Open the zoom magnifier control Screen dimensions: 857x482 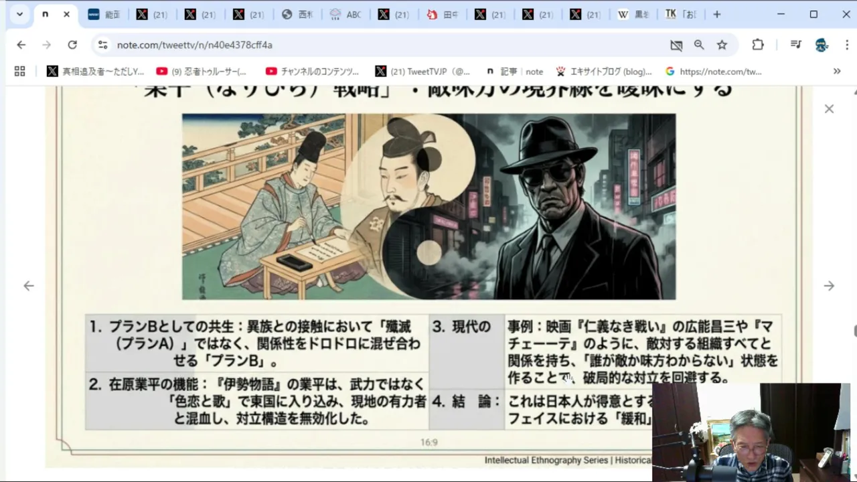pos(699,45)
